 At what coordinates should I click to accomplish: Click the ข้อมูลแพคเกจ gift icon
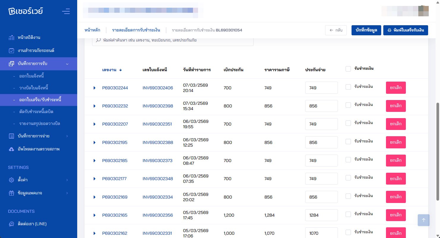11,193
